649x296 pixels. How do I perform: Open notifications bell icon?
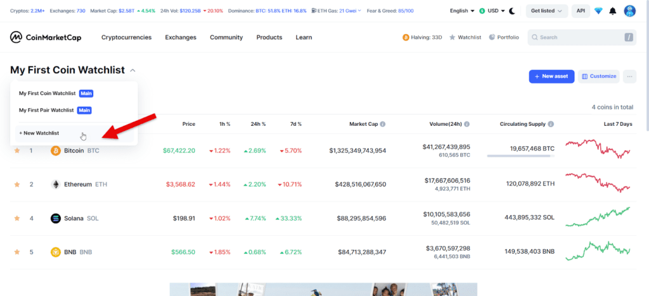click(613, 11)
